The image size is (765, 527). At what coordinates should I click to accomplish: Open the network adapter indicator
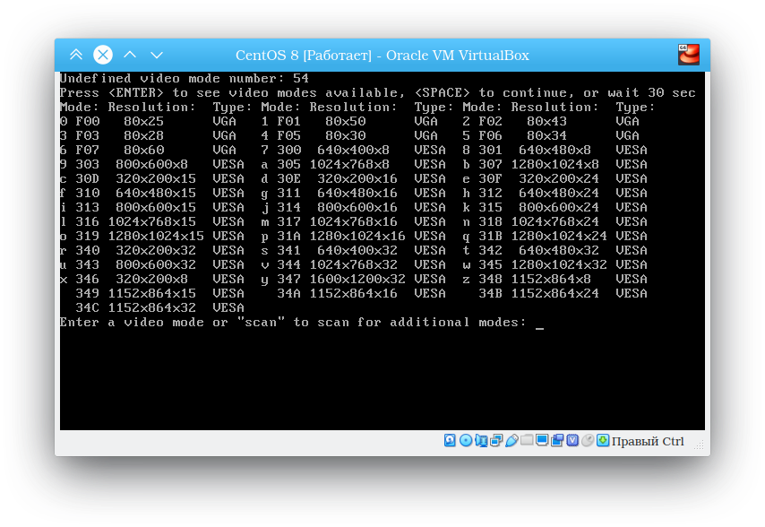(x=496, y=440)
